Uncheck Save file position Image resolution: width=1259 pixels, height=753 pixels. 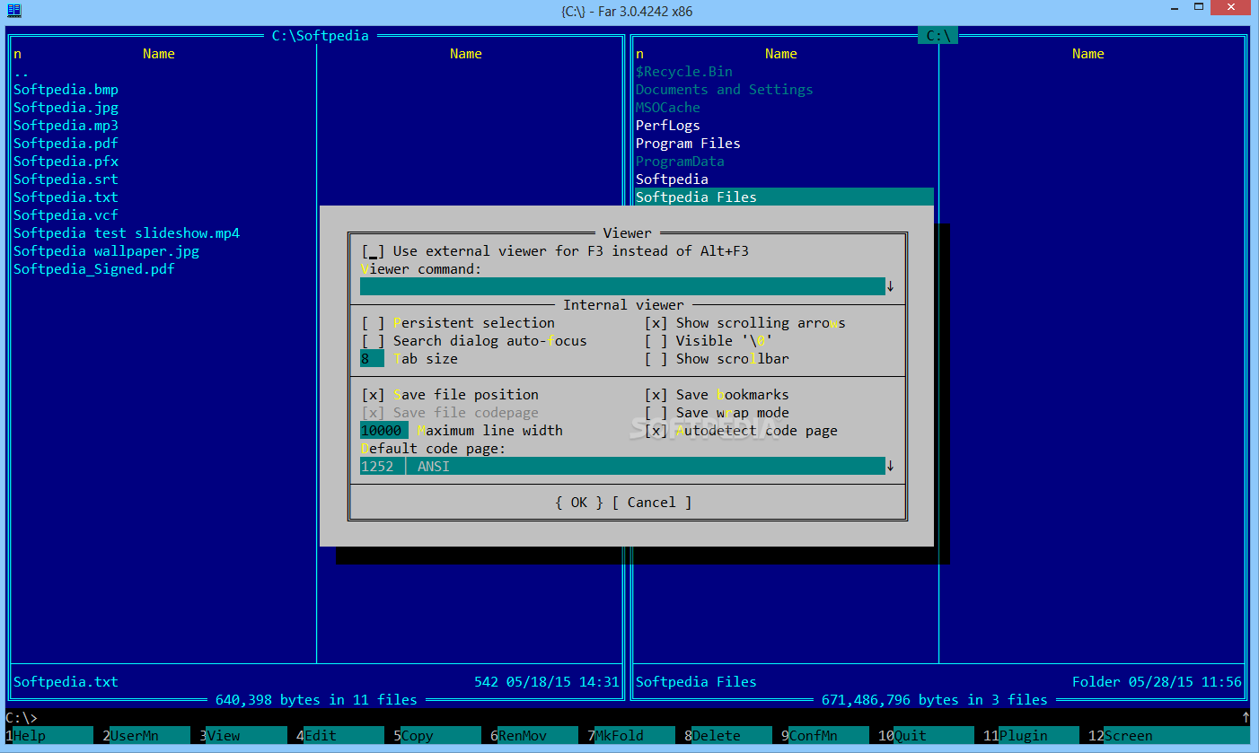point(373,395)
